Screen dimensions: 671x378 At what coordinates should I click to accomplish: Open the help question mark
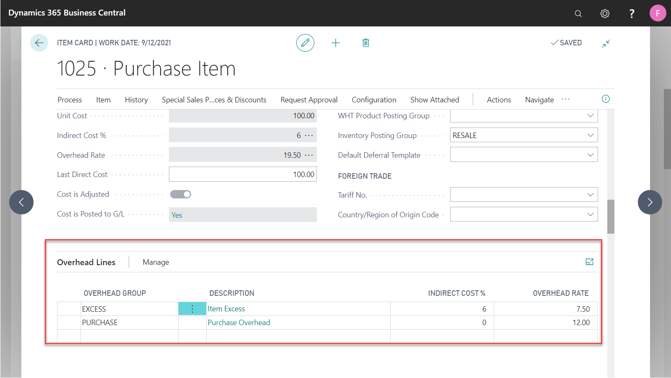632,13
